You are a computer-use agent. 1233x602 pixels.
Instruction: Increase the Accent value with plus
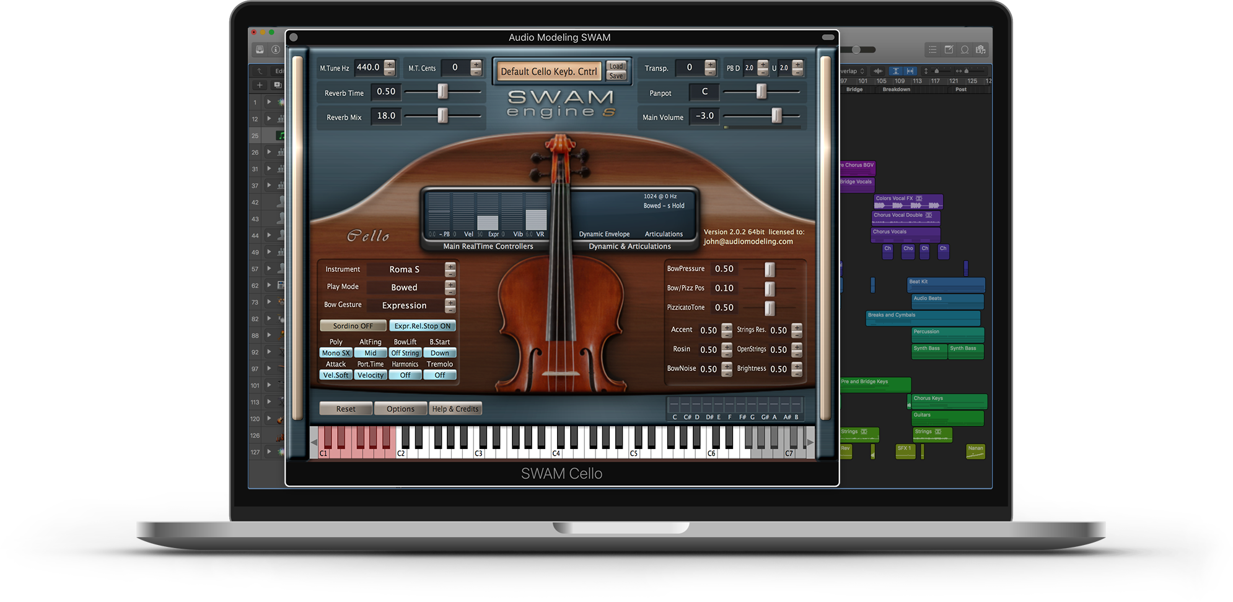point(727,327)
